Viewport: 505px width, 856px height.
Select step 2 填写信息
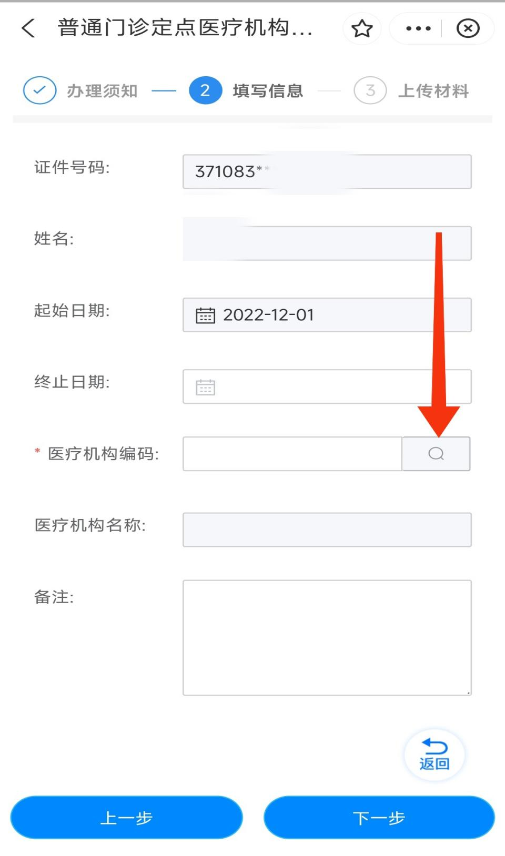206,90
